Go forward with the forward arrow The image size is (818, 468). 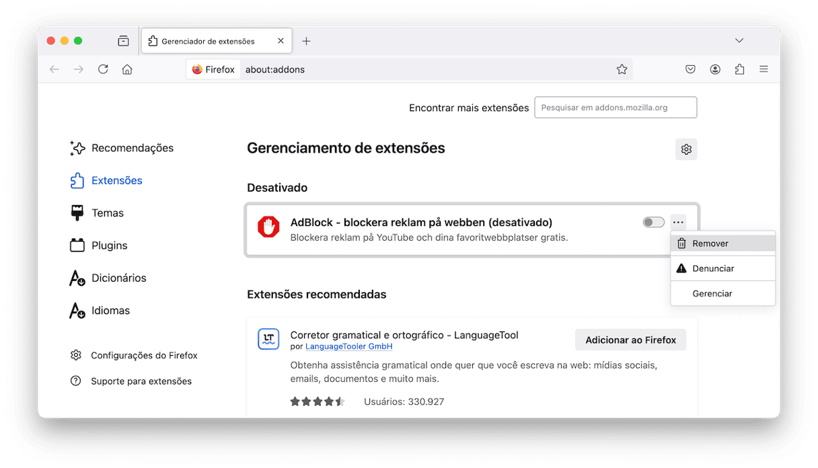79,69
